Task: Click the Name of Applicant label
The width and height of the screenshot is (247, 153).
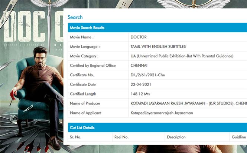Action: click(85, 113)
